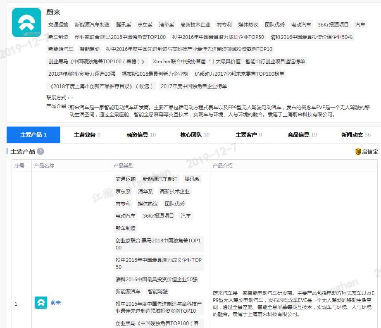
Task: Click 清科2016 tag in product type column
Action: pos(157,279)
